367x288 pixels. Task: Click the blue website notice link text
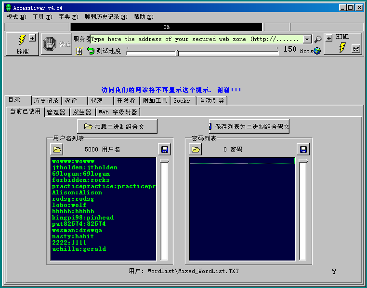coord(171,90)
